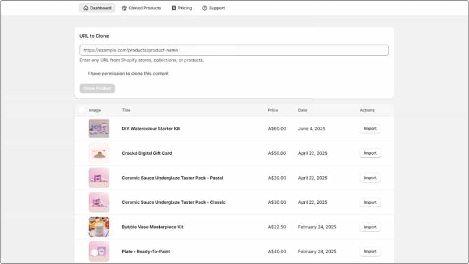The width and height of the screenshot is (469, 264).
Task: Open the Cloned Products tab
Action: [x=141, y=8]
